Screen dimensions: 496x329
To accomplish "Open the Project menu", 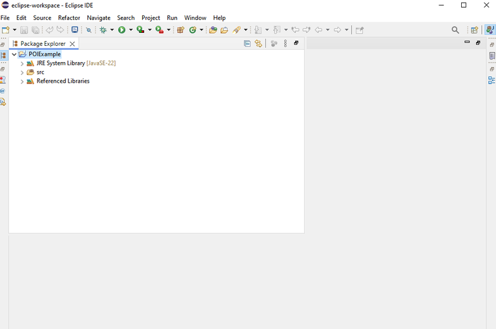I will tap(150, 17).
